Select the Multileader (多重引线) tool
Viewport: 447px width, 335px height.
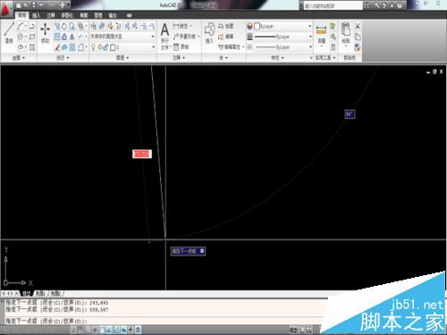tap(186, 37)
